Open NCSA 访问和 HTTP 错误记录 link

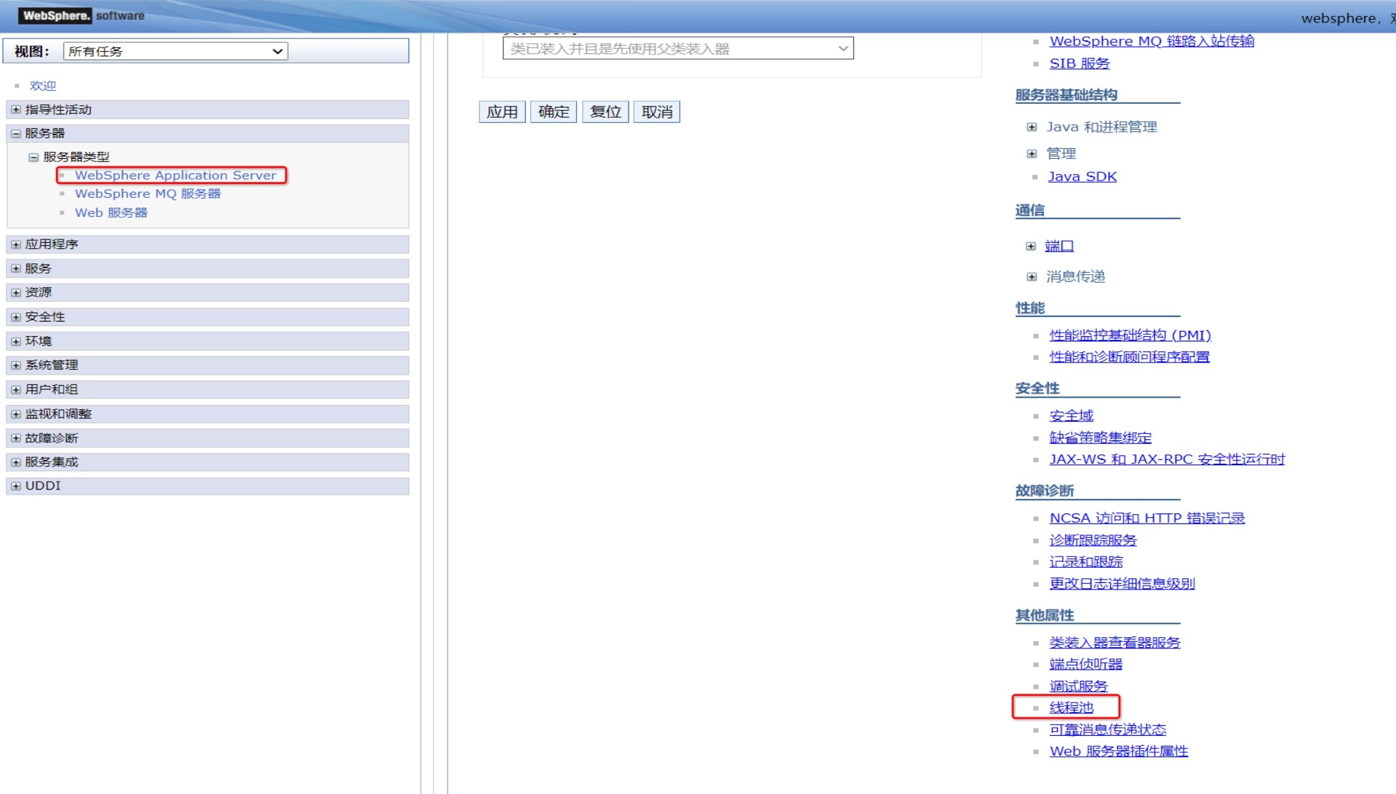coord(1147,519)
